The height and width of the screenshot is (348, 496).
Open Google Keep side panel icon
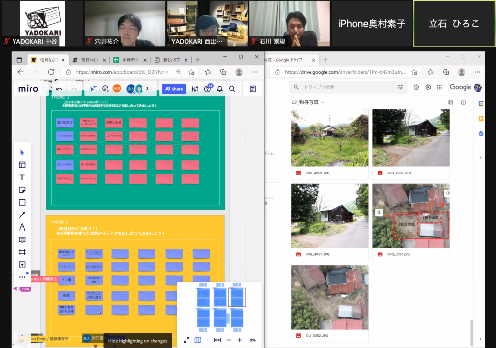pyautogui.click(x=481, y=119)
